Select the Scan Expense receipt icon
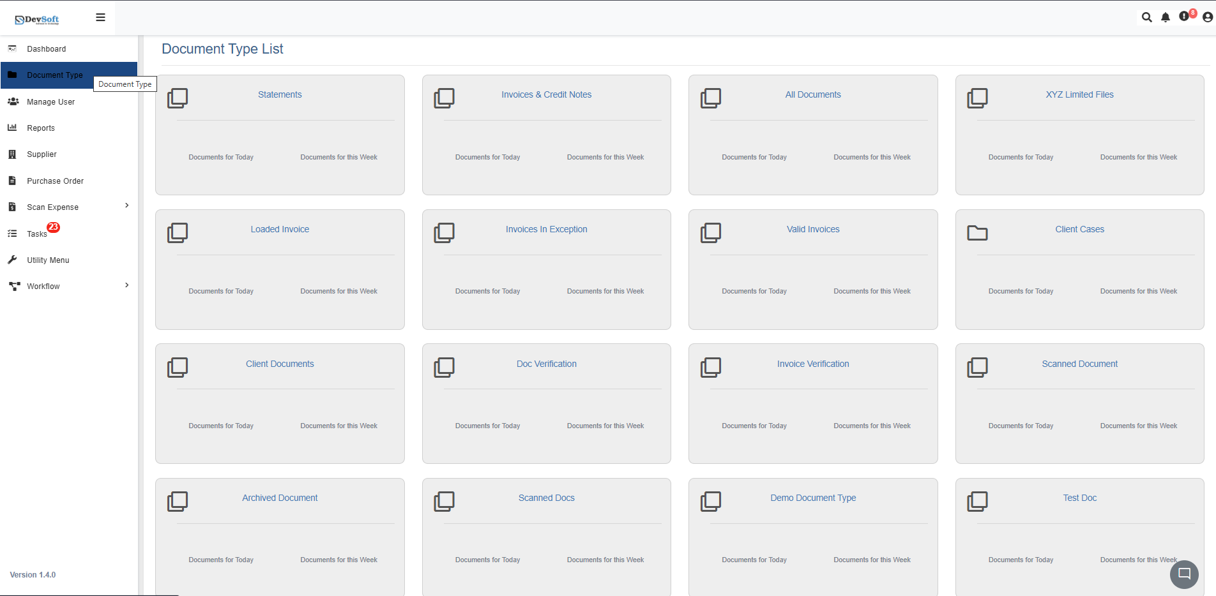1216x596 pixels. (13, 207)
